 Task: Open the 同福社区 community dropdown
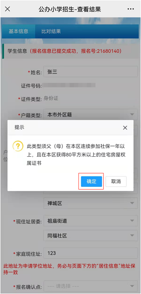pos(91,236)
